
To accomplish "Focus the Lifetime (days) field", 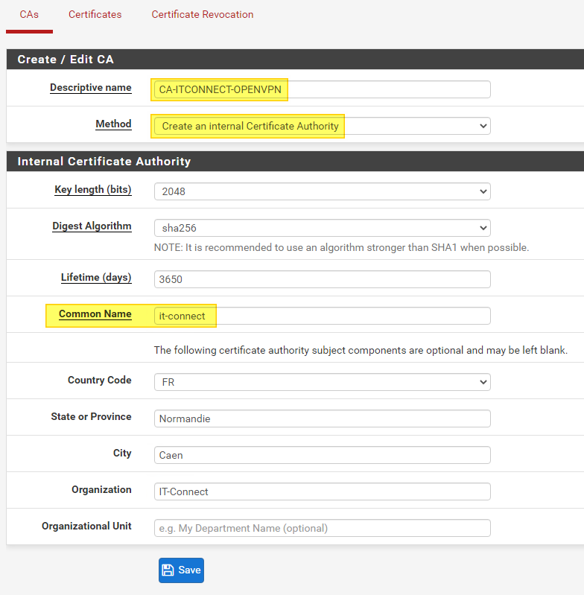I will pyautogui.click(x=322, y=279).
